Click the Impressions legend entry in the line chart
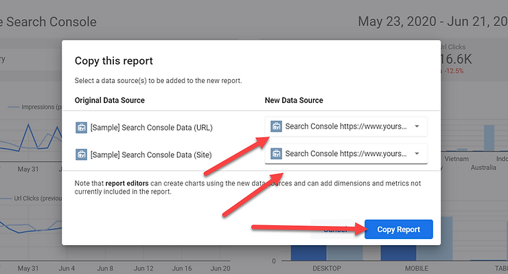 34,107
